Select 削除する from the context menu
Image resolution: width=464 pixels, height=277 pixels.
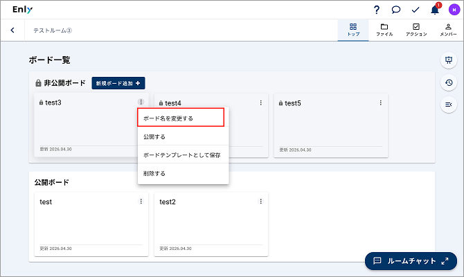(x=183, y=173)
